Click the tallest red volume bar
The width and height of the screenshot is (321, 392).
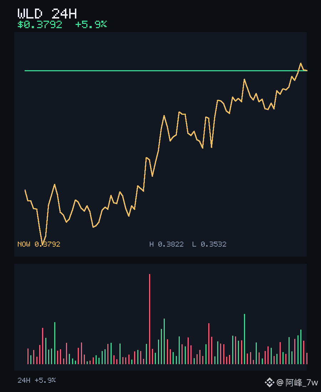149,319
